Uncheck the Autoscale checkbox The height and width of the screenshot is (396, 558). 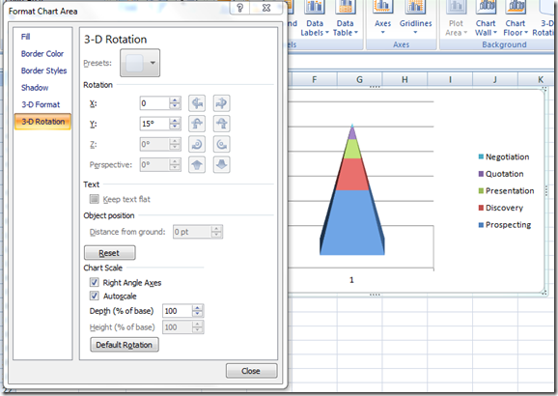[94, 296]
